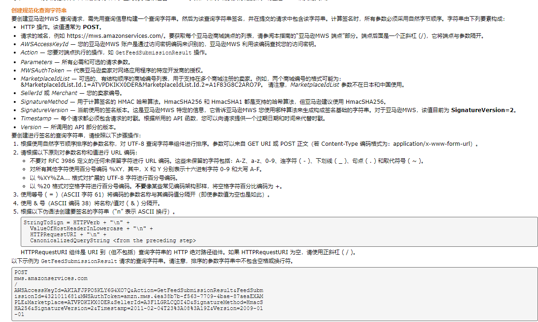538x322 pixels.
Task: Click "mws.amazonservices.com" in example code box
Action: [51, 278]
